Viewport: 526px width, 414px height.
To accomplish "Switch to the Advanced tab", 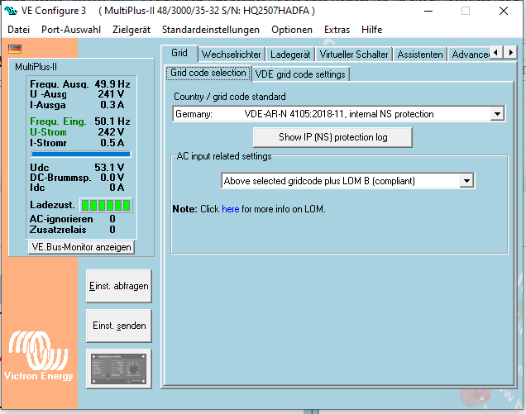I will point(470,55).
